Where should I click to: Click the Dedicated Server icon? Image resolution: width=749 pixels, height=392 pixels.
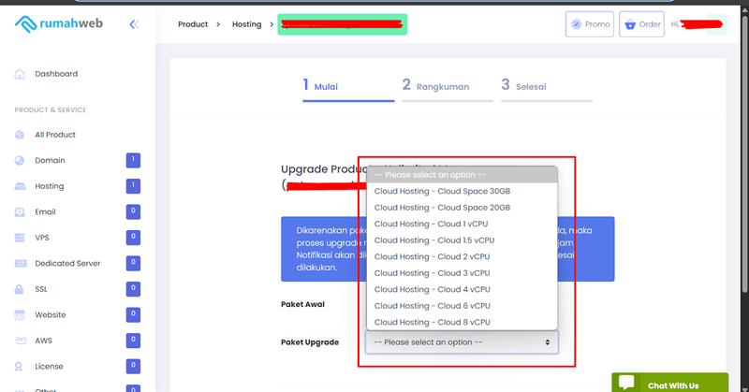point(21,264)
